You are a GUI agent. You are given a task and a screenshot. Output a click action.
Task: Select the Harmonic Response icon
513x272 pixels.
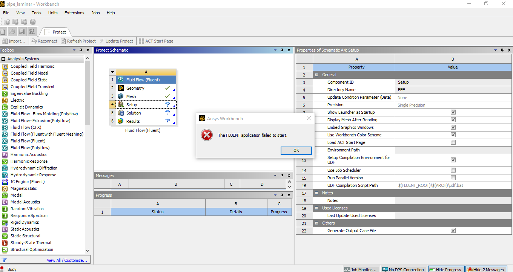point(5,161)
